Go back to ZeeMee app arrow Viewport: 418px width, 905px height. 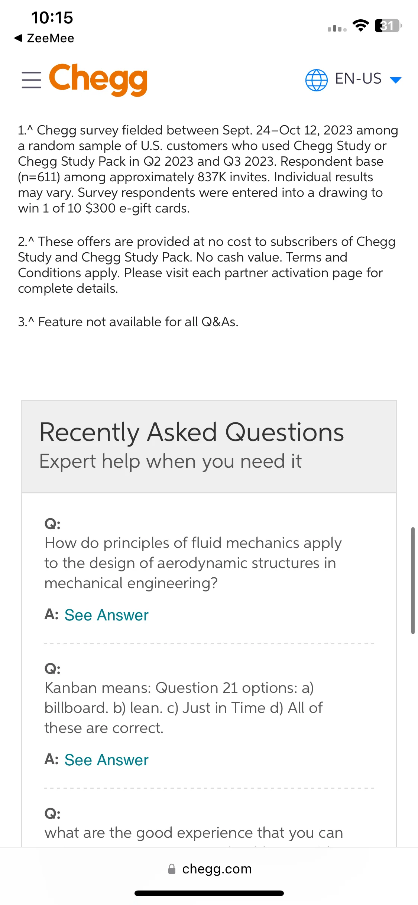tap(18, 38)
